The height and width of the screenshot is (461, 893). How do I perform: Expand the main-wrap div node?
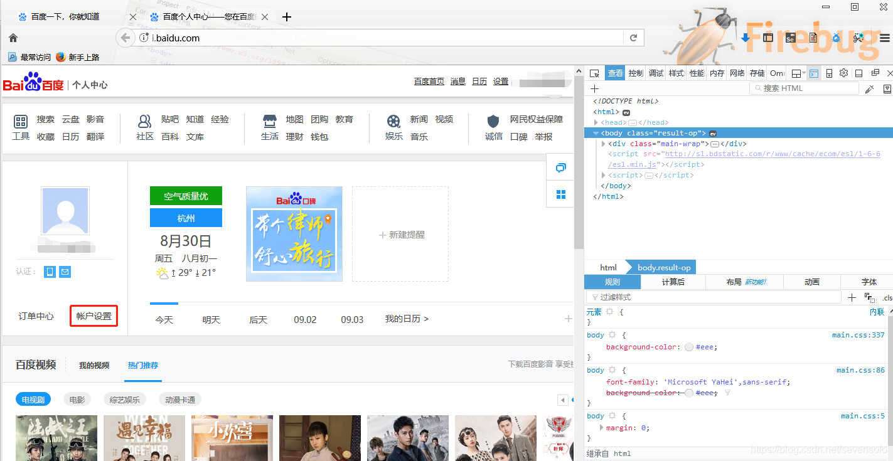tap(603, 143)
